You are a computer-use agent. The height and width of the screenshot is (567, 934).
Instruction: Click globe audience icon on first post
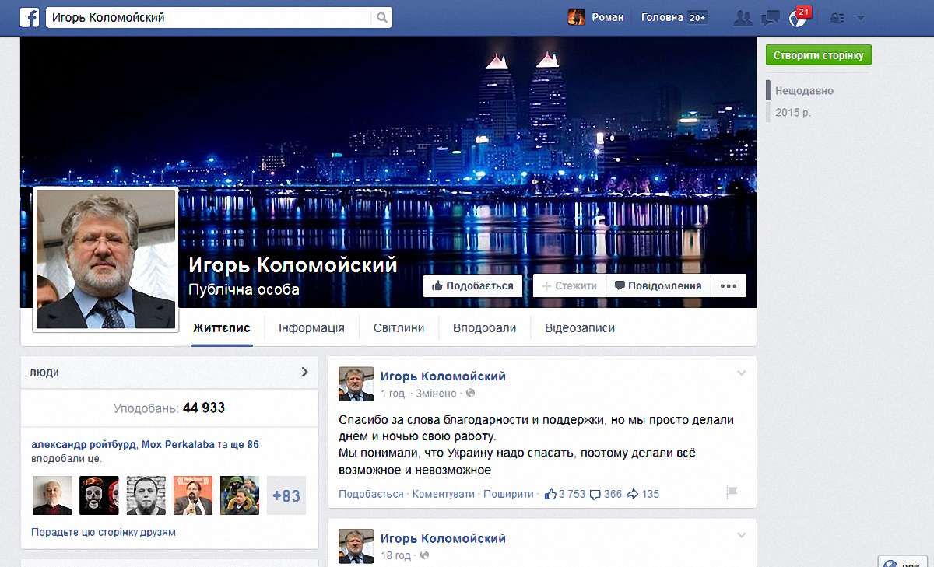(470, 394)
